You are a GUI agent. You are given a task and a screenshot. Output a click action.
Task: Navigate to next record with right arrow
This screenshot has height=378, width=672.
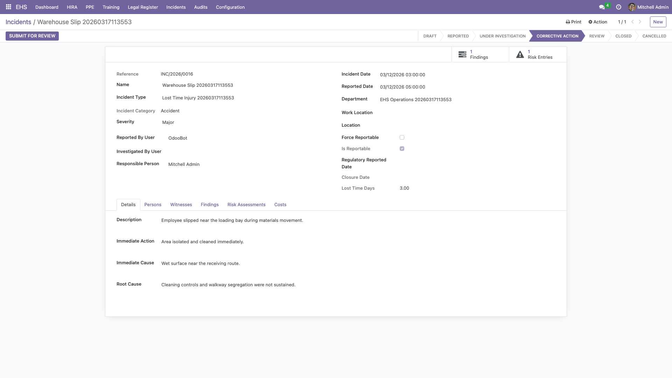tap(640, 22)
